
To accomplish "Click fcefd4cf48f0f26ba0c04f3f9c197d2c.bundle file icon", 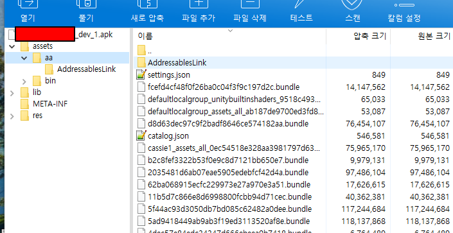I will 141,87.
